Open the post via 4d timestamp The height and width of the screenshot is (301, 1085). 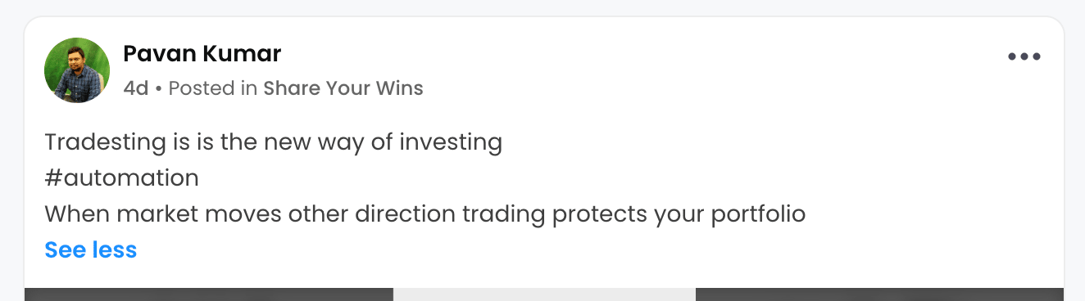(x=136, y=88)
